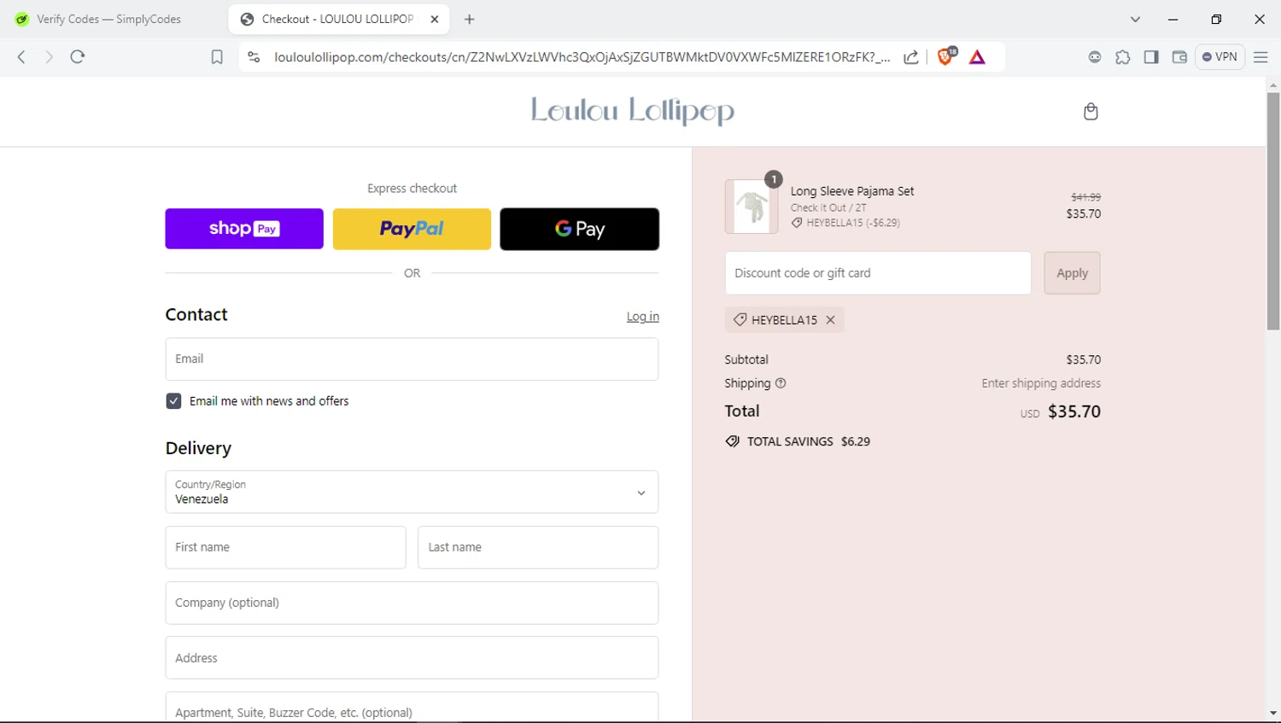1281x723 pixels.
Task: Open Brave Shields lion icon
Action: [x=946, y=56]
